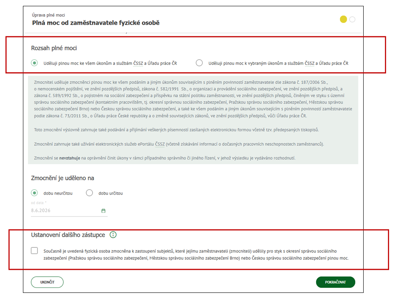This screenshot has width=397, height=305.
Task: Click the Ustanovení dalšího zástupce heading text
Action: (68, 235)
